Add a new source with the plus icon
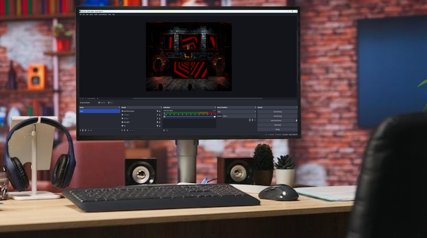Viewport: 427px width, 238px height. tap(122, 130)
